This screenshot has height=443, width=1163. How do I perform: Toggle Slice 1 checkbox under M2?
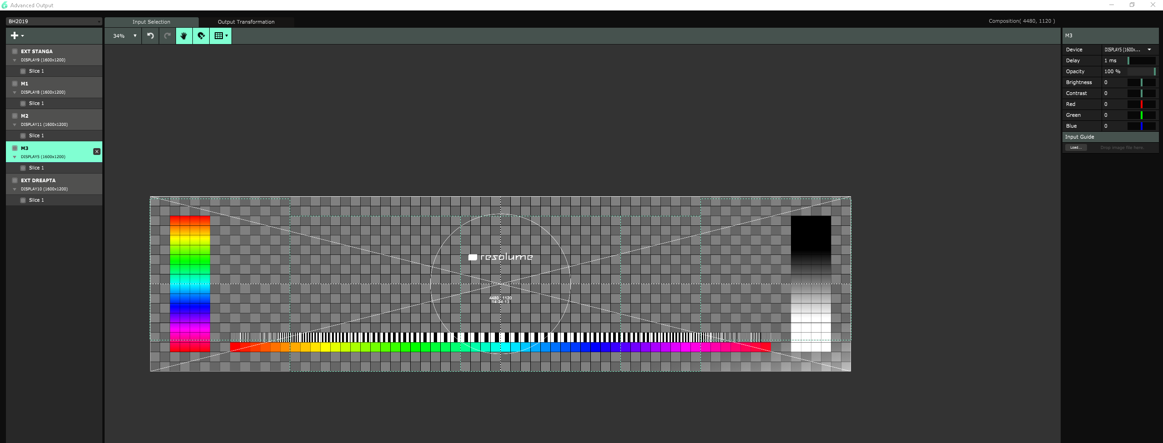[x=23, y=136]
